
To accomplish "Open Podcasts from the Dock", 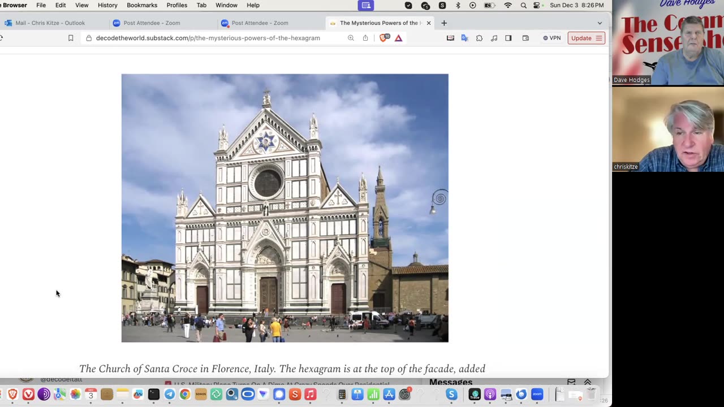I will tap(490, 395).
